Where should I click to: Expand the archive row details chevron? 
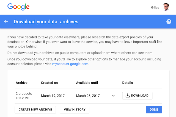click(113, 96)
